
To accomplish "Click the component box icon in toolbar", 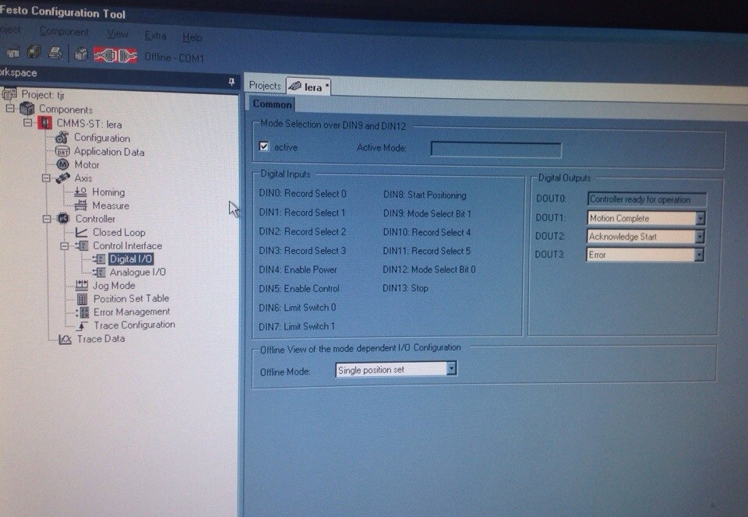I will click(x=80, y=54).
